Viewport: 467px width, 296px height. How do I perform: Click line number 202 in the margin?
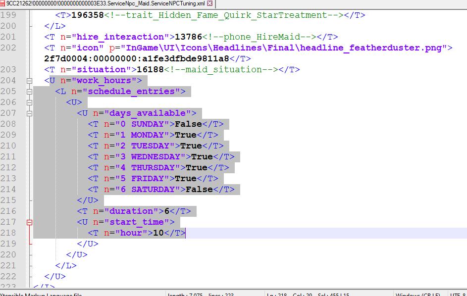pos(8,48)
